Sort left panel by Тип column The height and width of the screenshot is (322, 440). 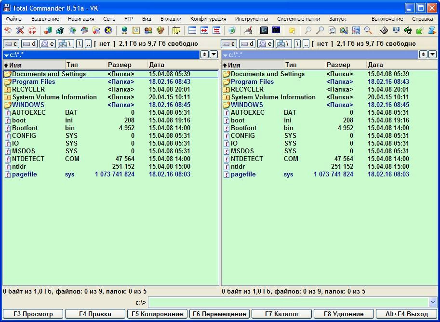tap(86, 65)
